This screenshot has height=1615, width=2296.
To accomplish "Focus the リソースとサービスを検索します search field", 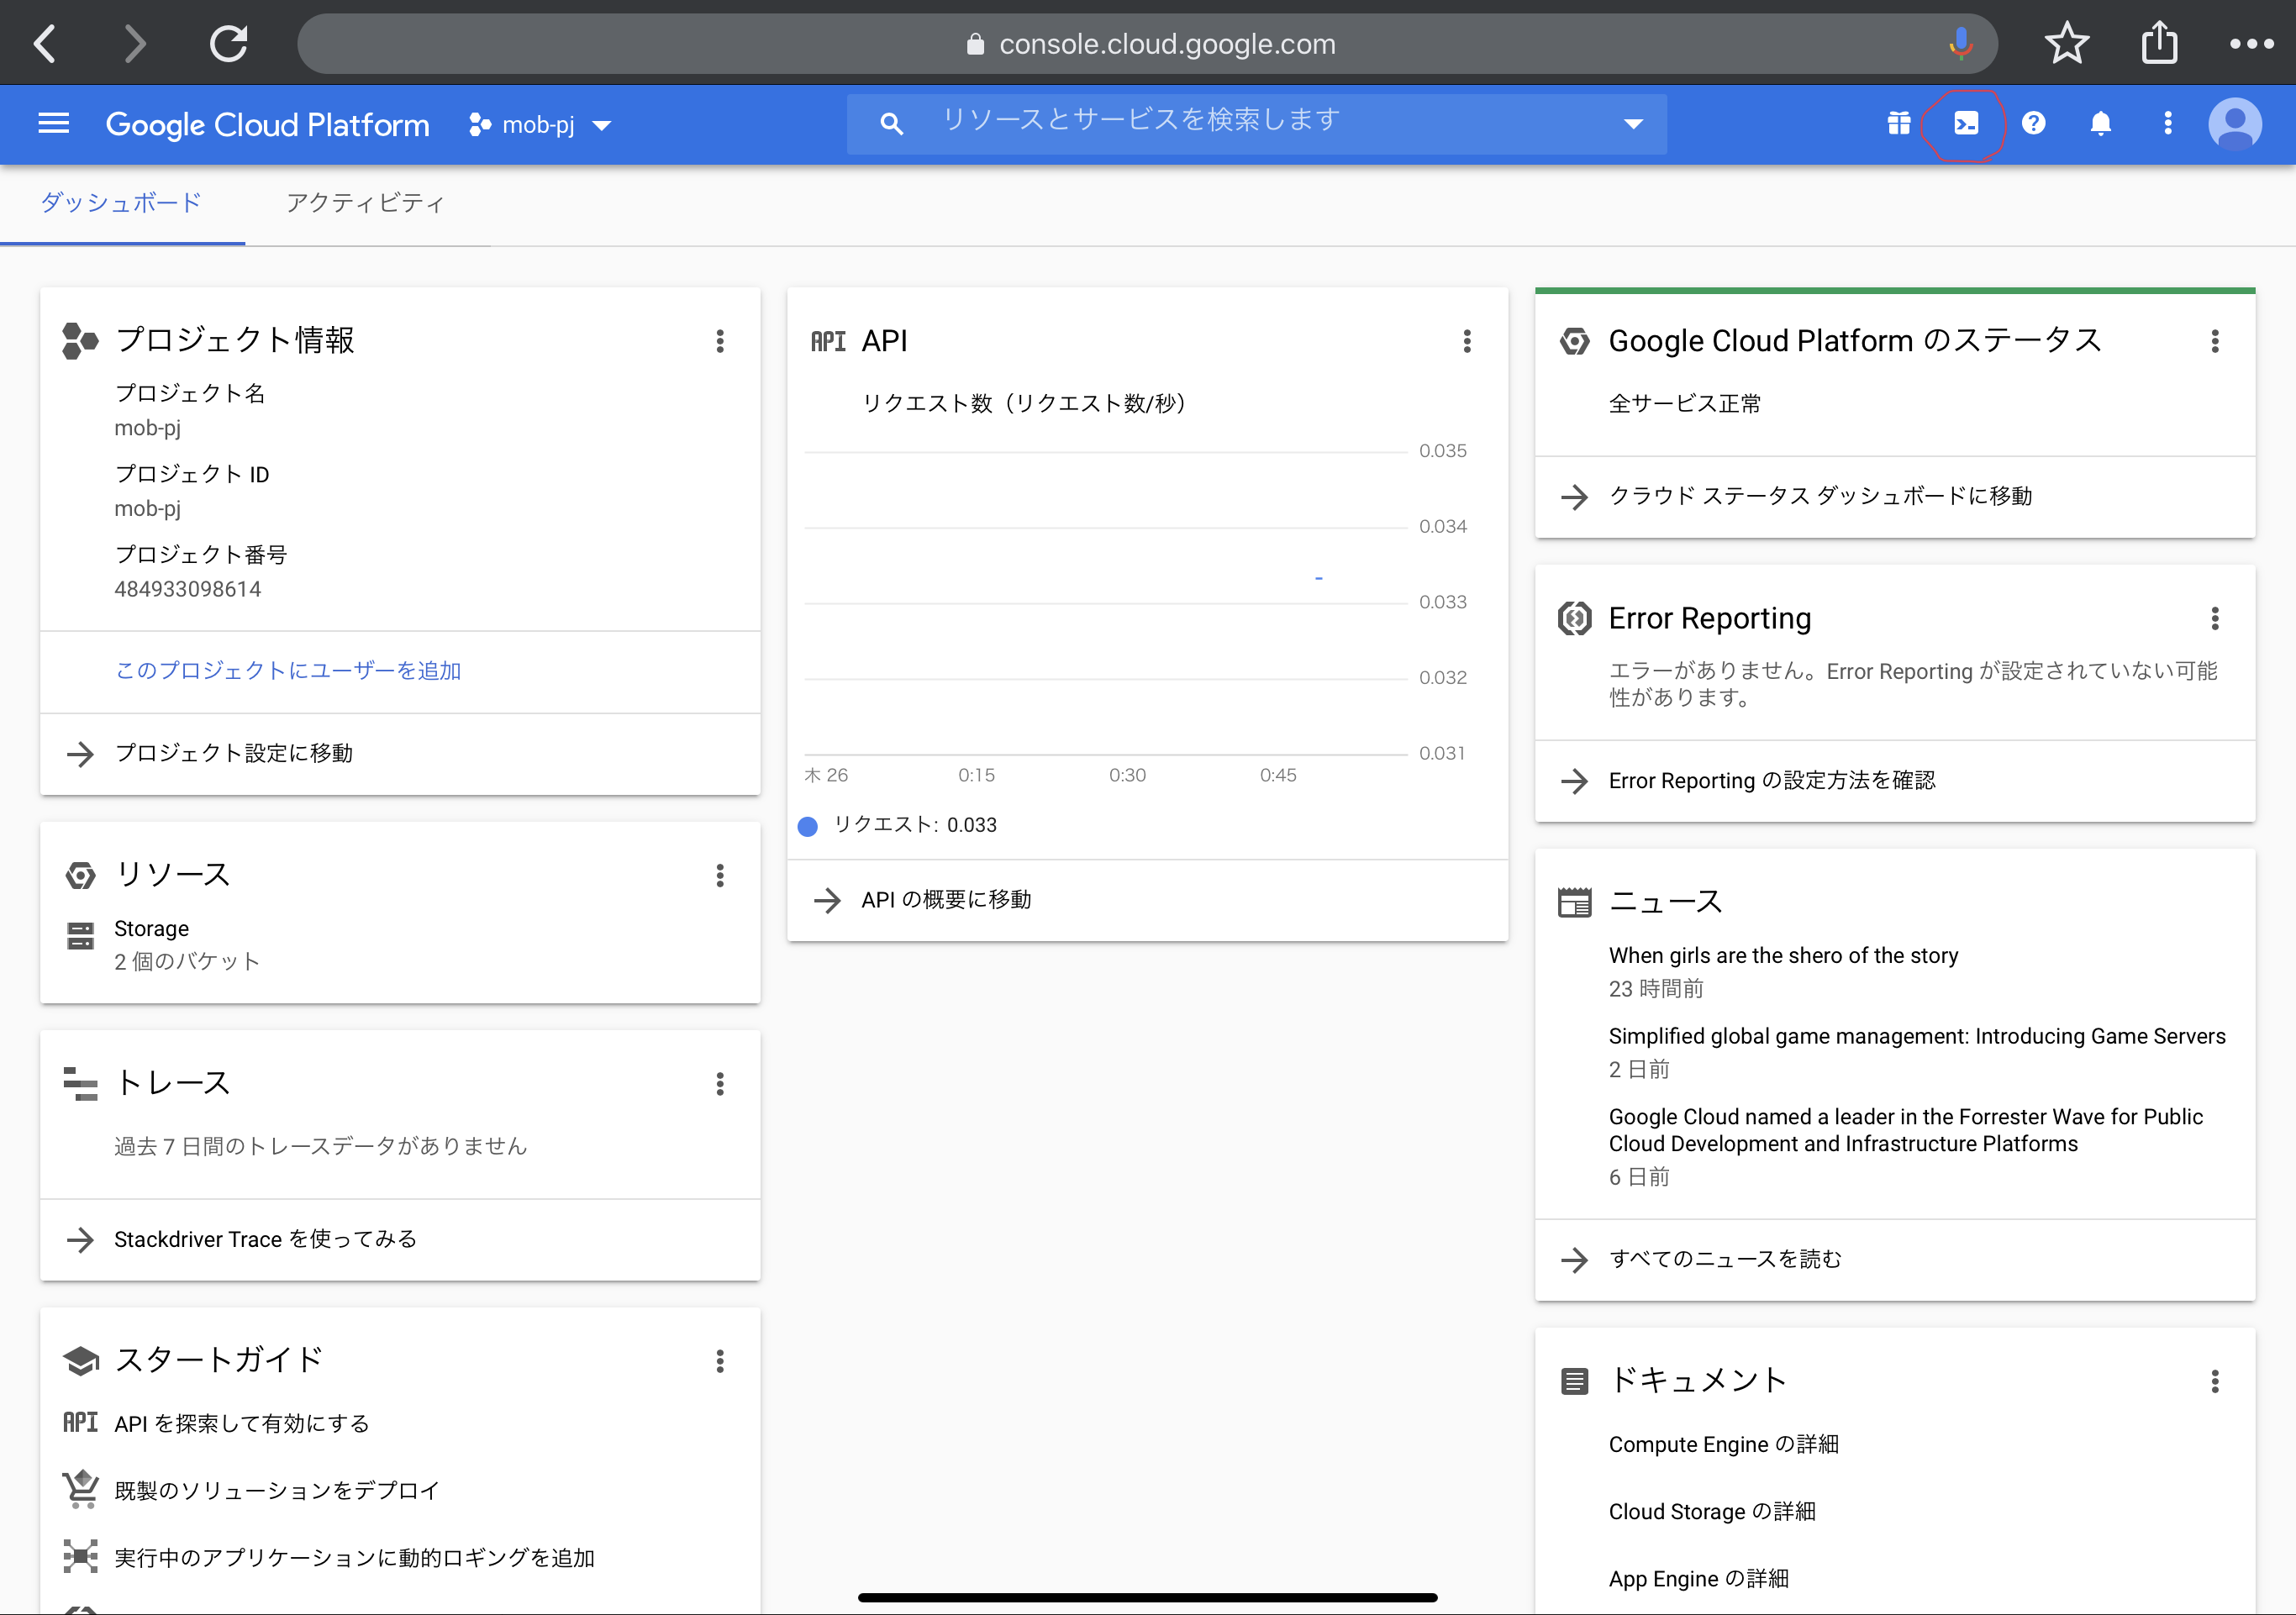I will pyautogui.click(x=1256, y=124).
